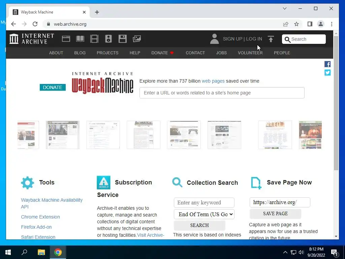This screenshot has height=259, width=345.
Task: Bookmark this page with the star icon
Action: pyautogui.click(x=296, y=24)
